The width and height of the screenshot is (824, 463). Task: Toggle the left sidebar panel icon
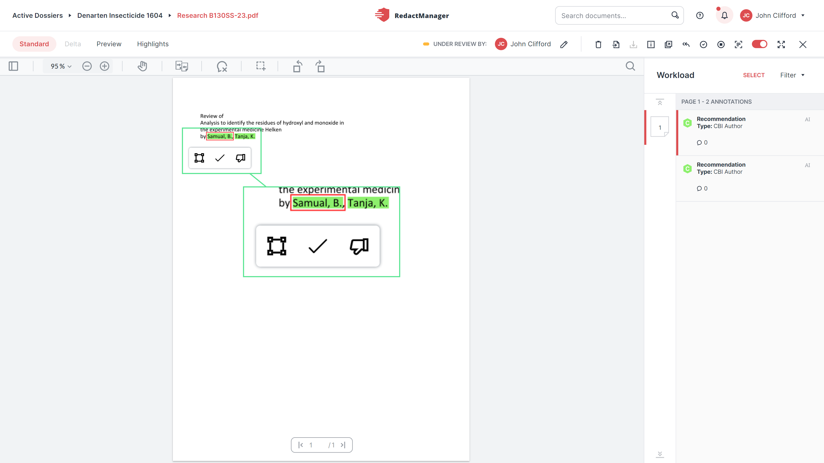13,66
